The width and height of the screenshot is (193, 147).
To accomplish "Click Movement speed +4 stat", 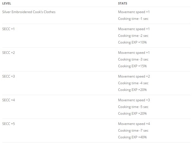I will [x=134, y=124].
